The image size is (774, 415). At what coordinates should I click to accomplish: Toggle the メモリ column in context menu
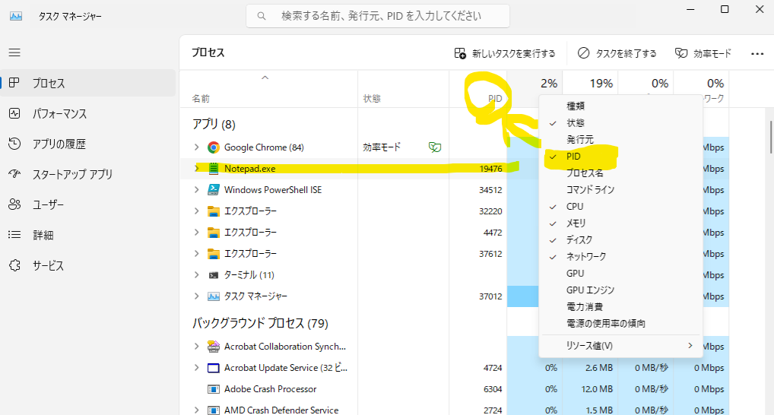click(x=620, y=223)
